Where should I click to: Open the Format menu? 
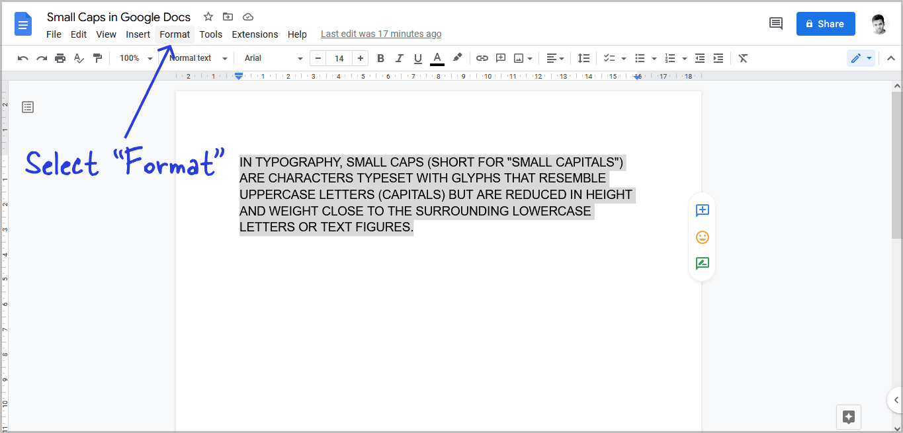(x=175, y=34)
